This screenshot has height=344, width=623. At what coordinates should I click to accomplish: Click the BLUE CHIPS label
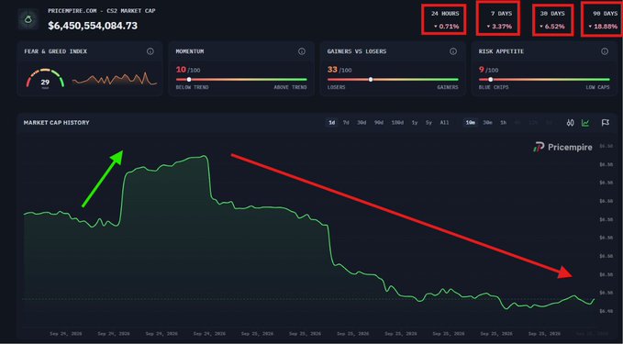(x=494, y=87)
